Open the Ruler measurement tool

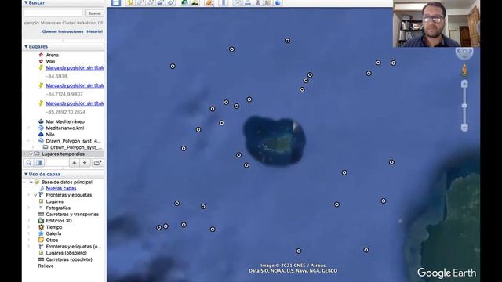tap(224, 2)
